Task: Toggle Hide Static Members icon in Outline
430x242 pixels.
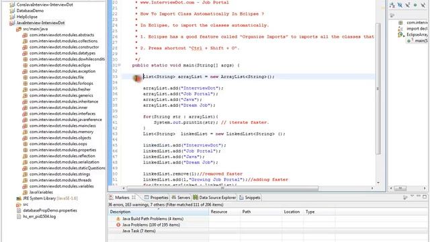Action: click(408, 5)
